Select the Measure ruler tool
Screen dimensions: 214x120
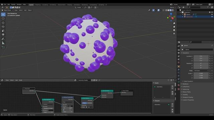point(3,43)
